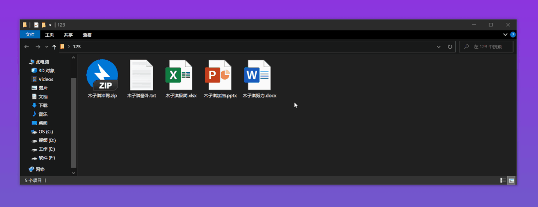Click the 木子淇冲鸭.zip file name

(x=102, y=96)
